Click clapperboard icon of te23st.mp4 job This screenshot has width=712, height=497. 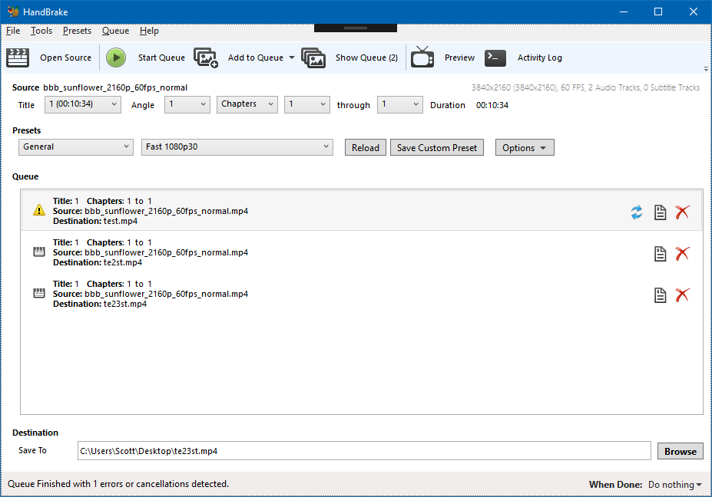[39, 294]
